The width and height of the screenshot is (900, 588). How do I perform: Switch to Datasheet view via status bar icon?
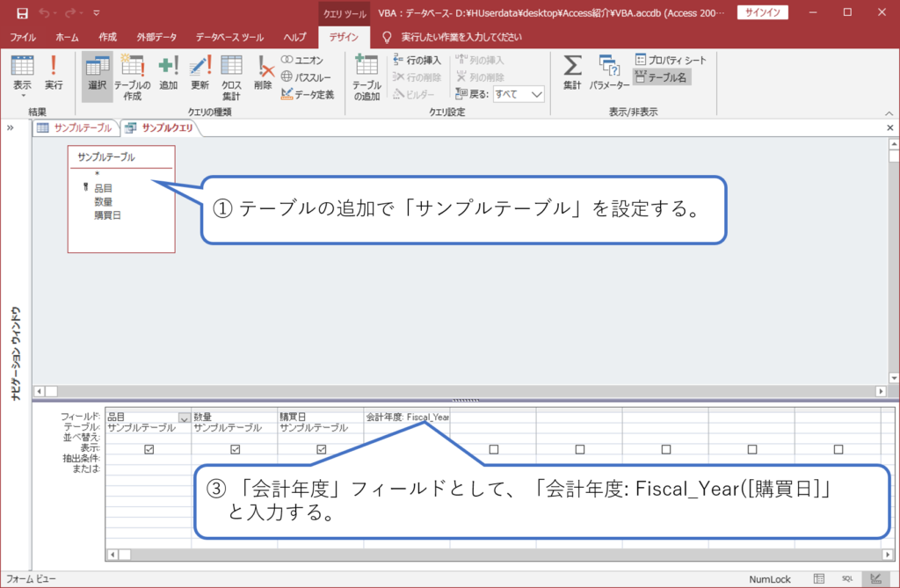[x=819, y=579]
